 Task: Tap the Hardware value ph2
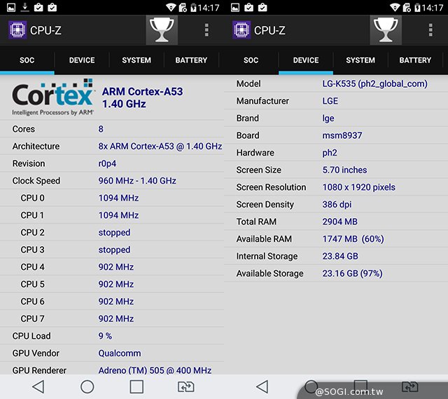point(330,153)
